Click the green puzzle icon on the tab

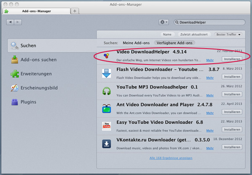6,11
